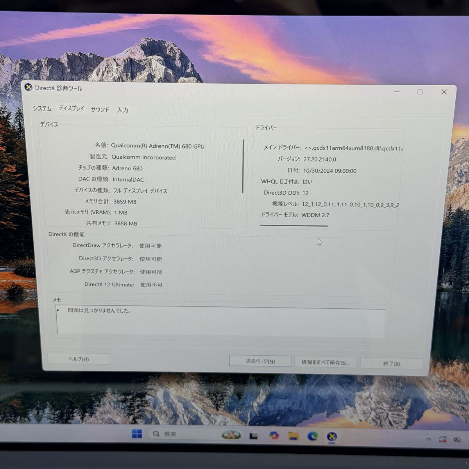Launch Copilot from the taskbar
The width and height of the screenshot is (469, 469).
(x=274, y=435)
